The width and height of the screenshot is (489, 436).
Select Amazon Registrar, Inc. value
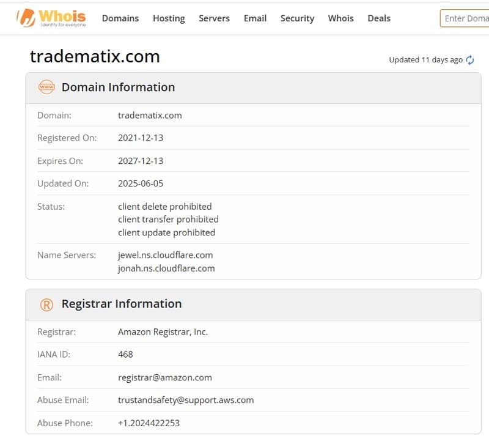pos(163,332)
